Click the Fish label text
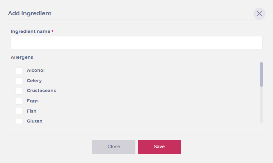This screenshot has height=163, width=273. (32, 111)
